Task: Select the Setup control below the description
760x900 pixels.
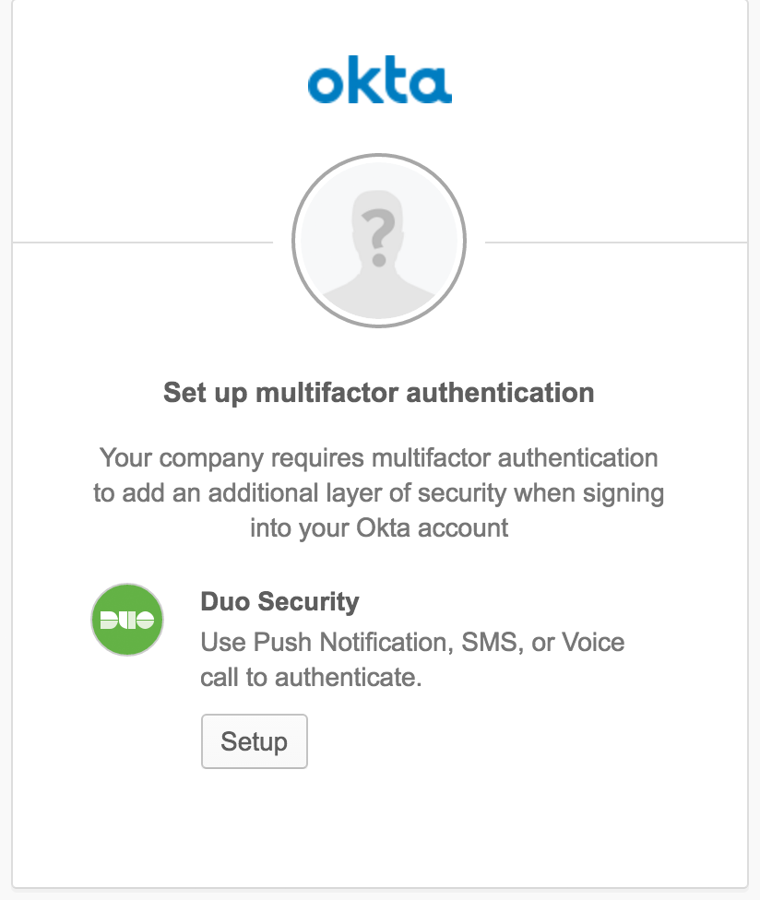Action: pos(255,740)
